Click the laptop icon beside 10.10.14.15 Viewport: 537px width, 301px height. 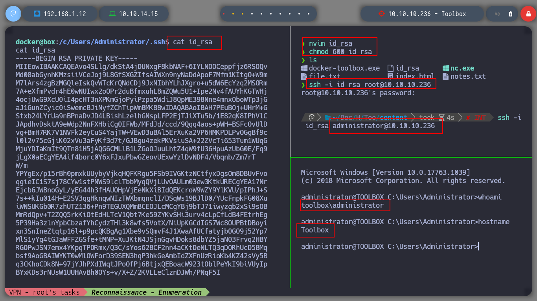click(112, 14)
